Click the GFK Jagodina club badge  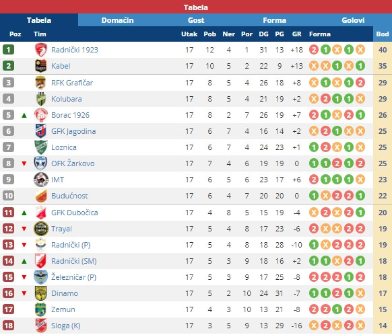[x=41, y=131]
